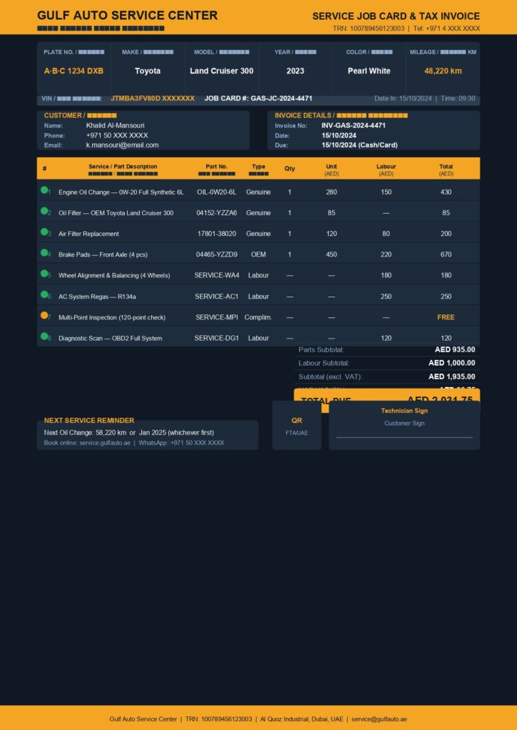Click the NEXT SERVICE REMINDER heading

coord(89,421)
